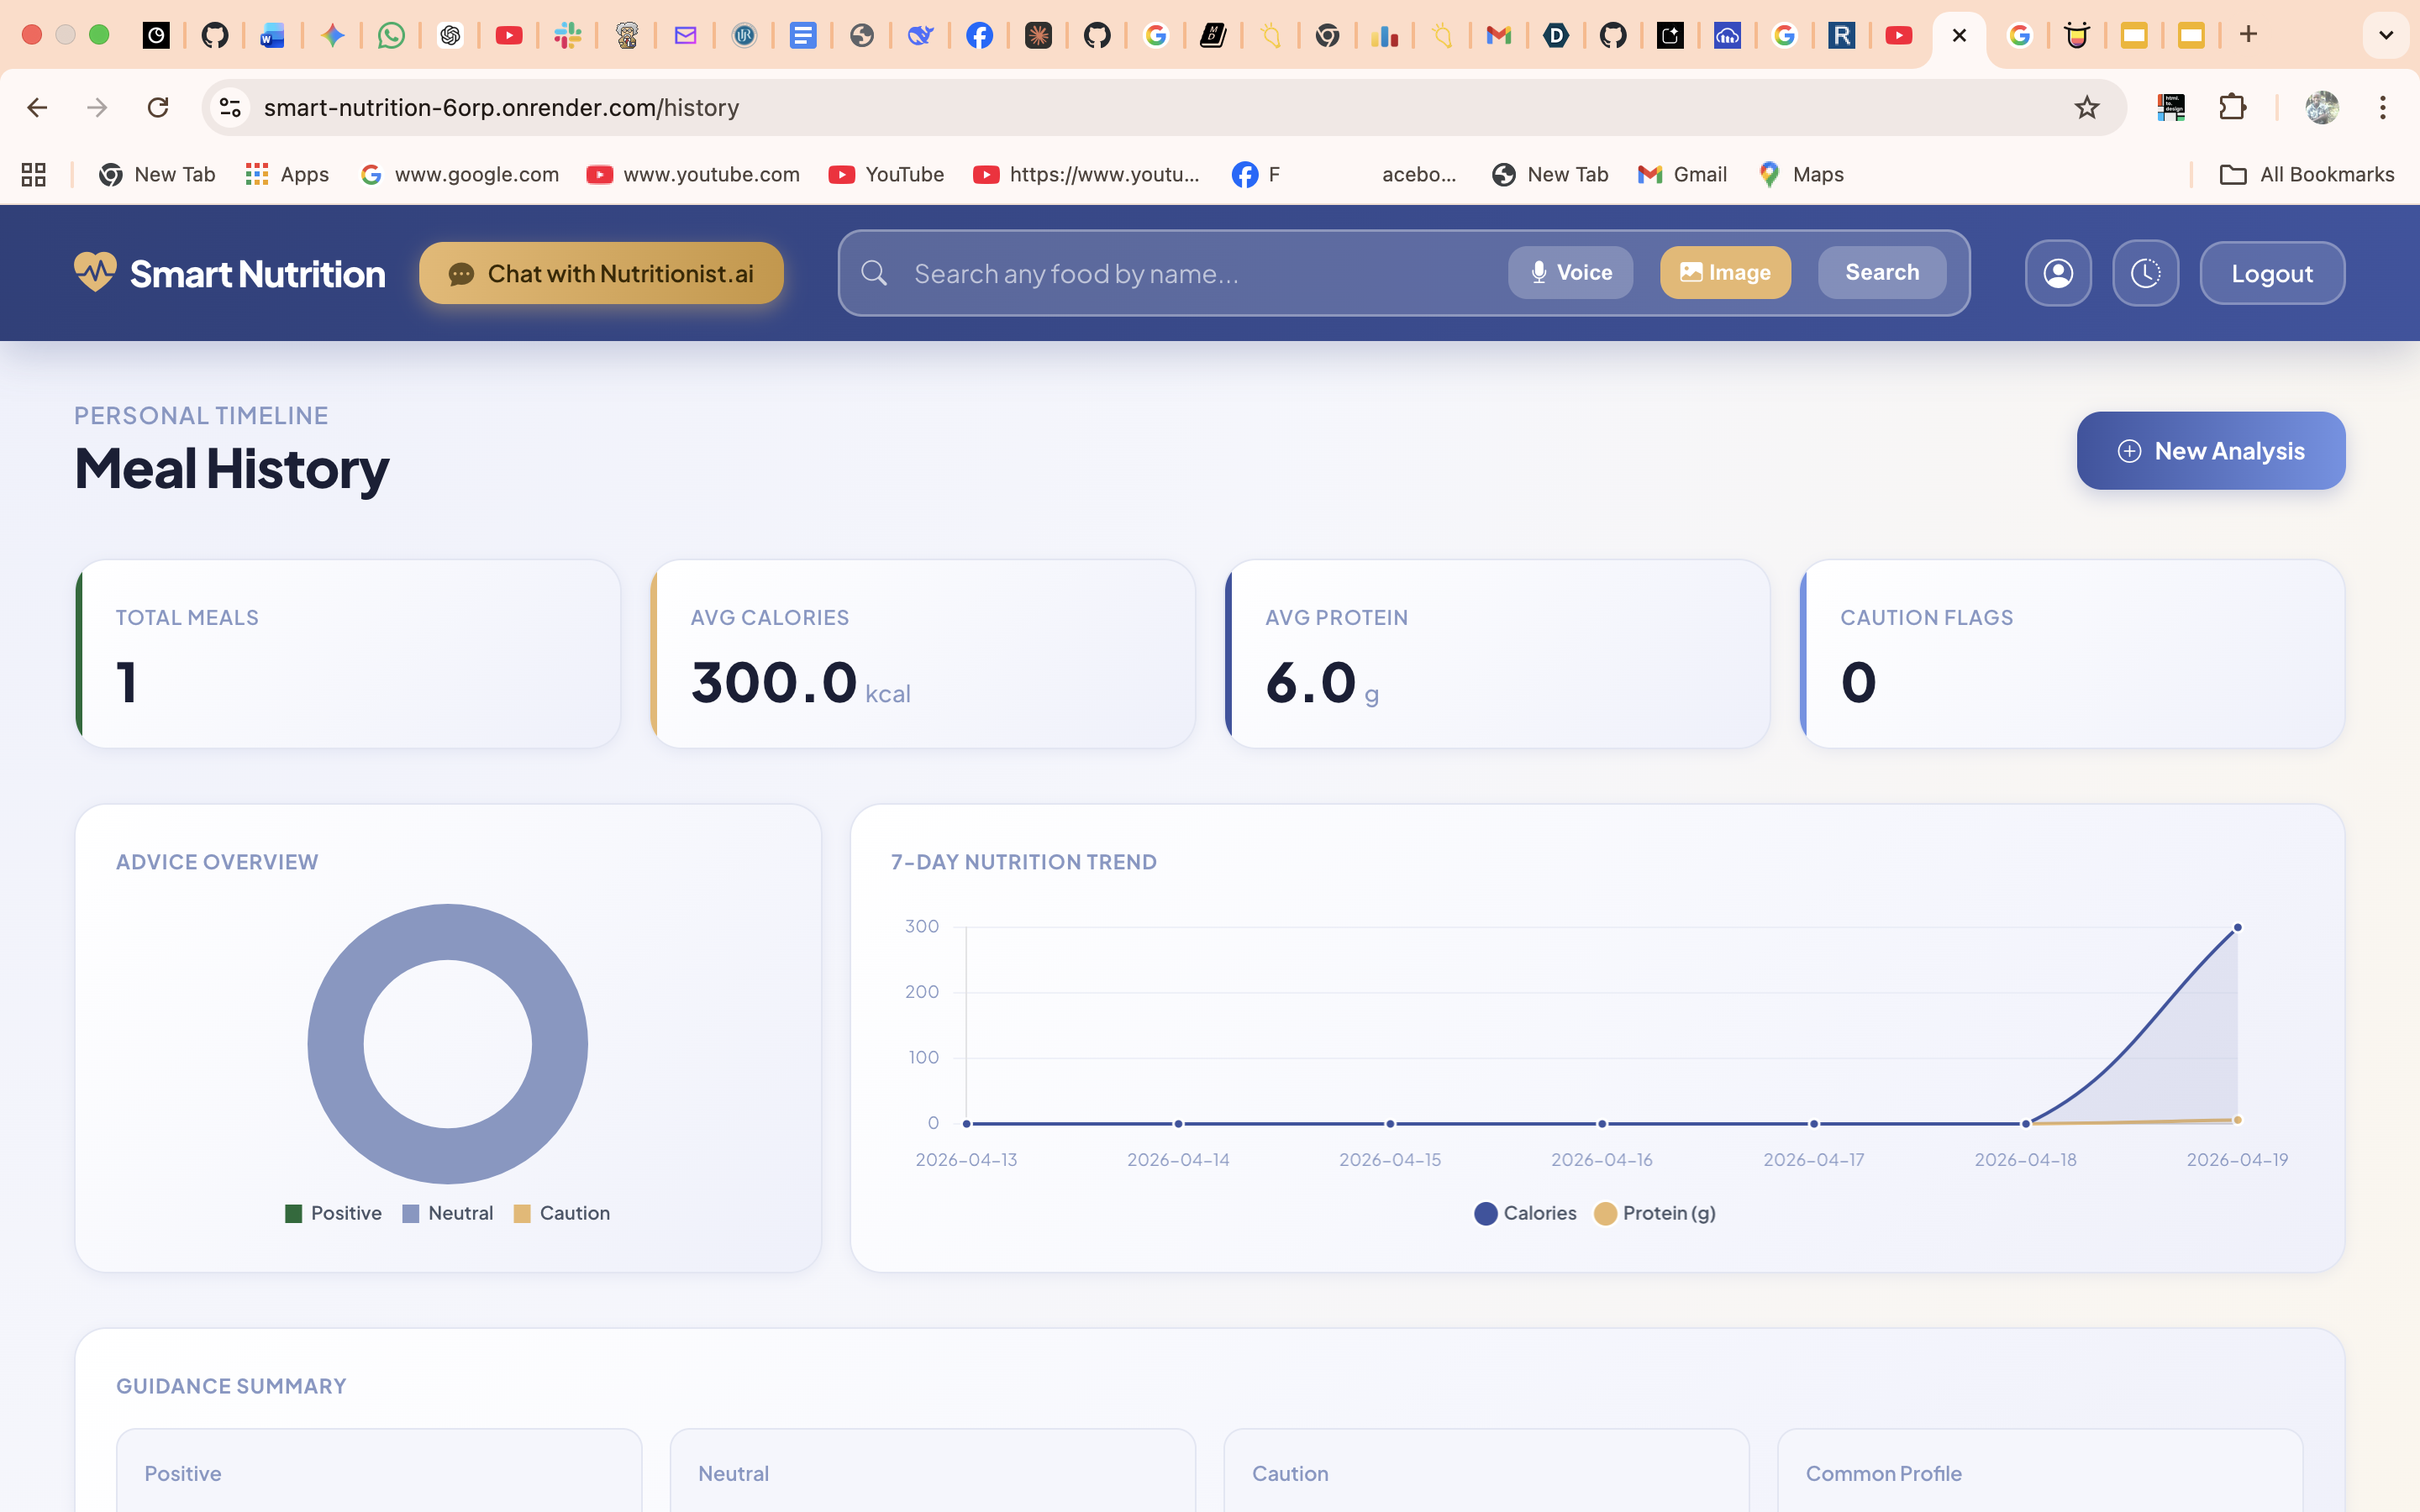
Task: Reload the page with refresh icon
Action: click(x=157, y=107)
